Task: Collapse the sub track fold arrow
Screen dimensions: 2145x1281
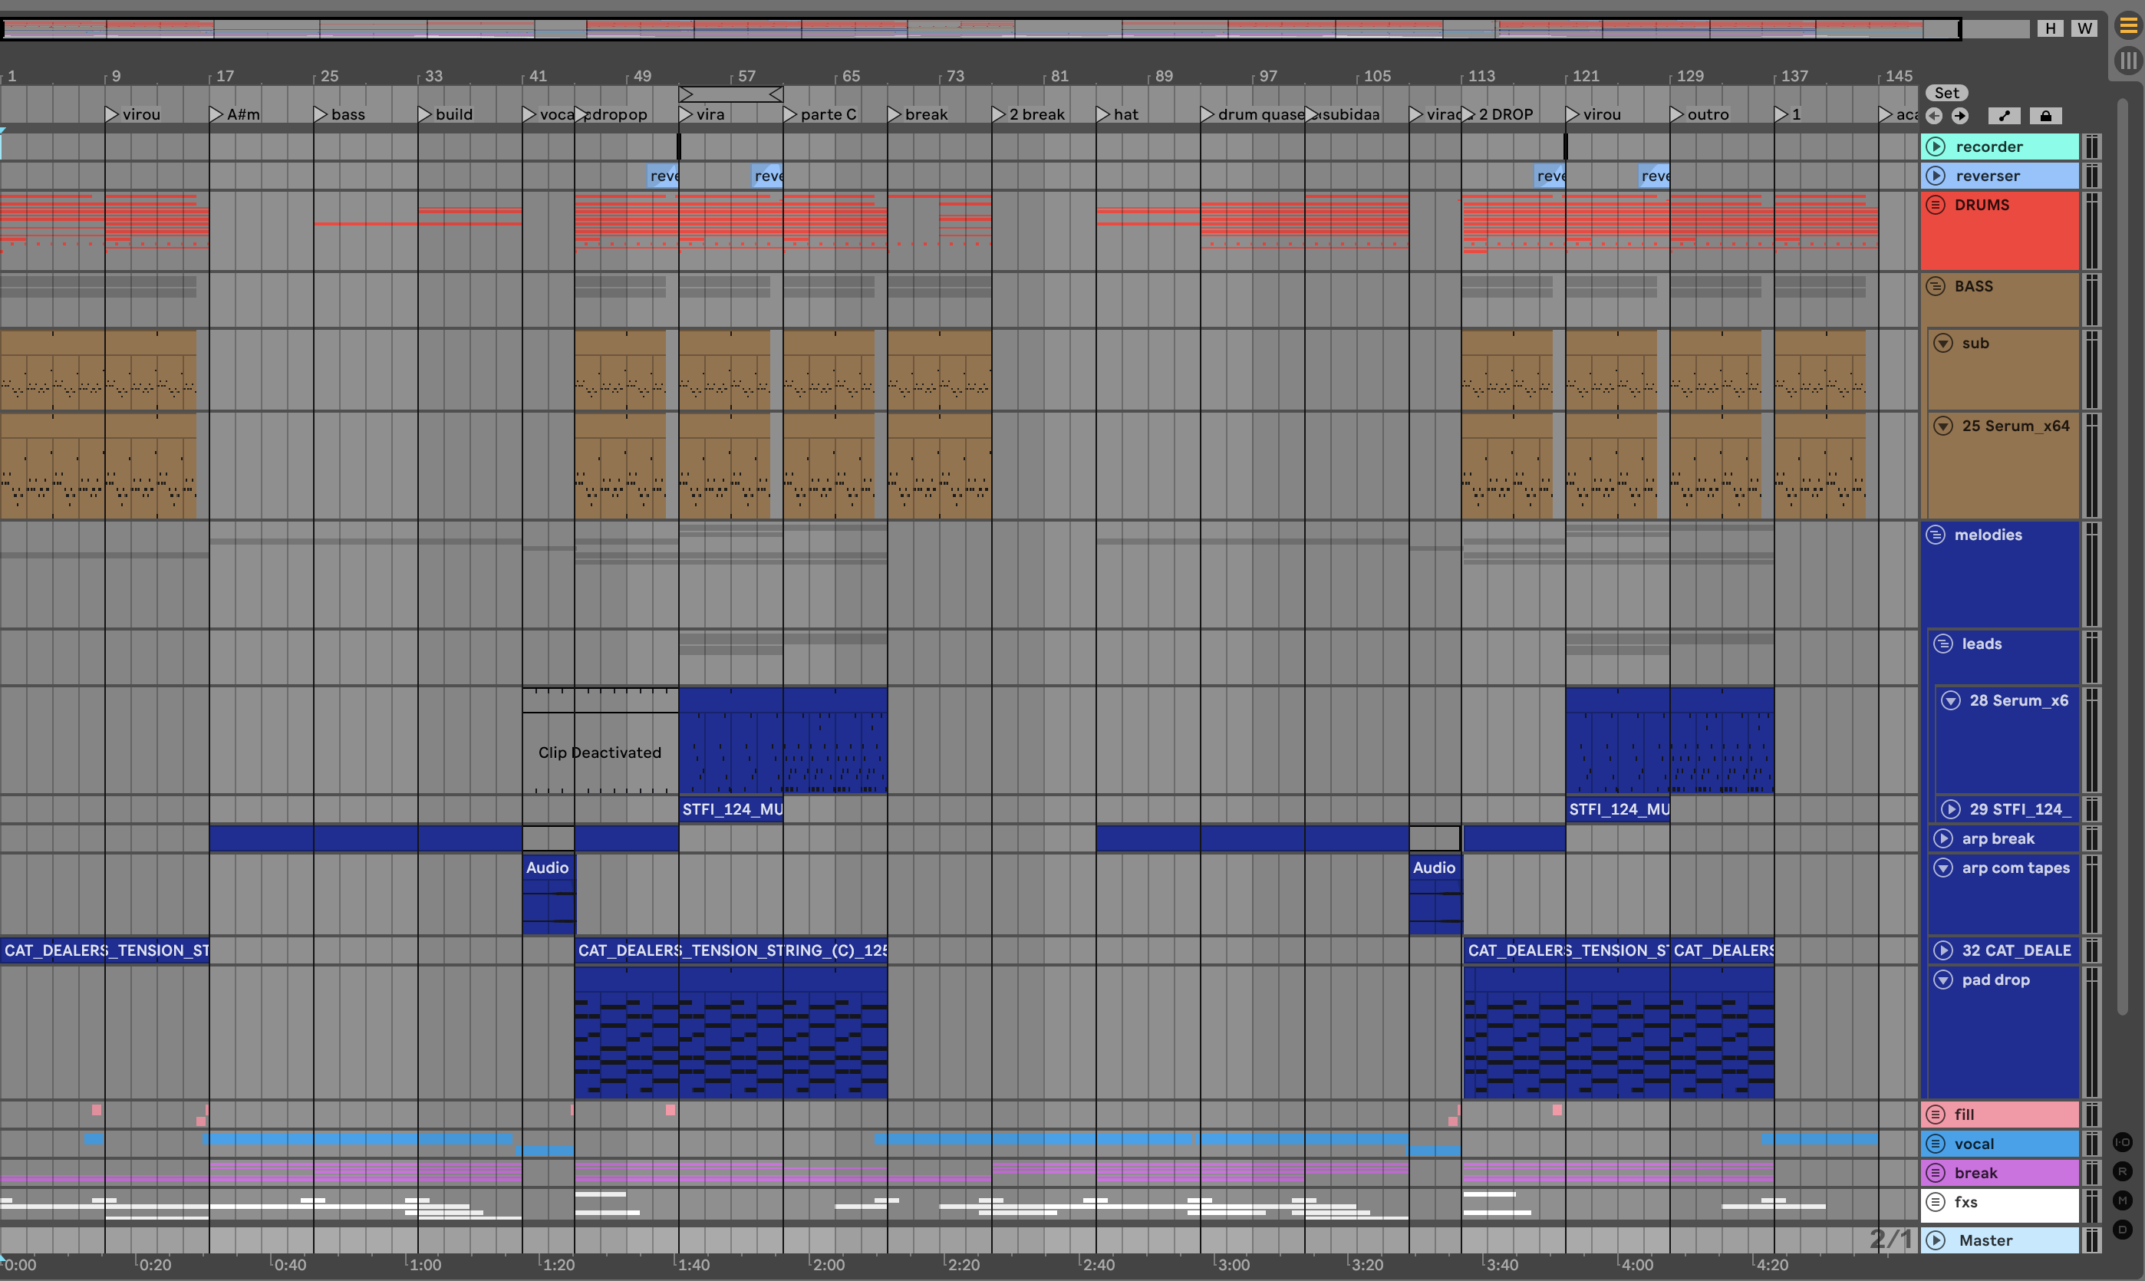Action: (1943, 344)
